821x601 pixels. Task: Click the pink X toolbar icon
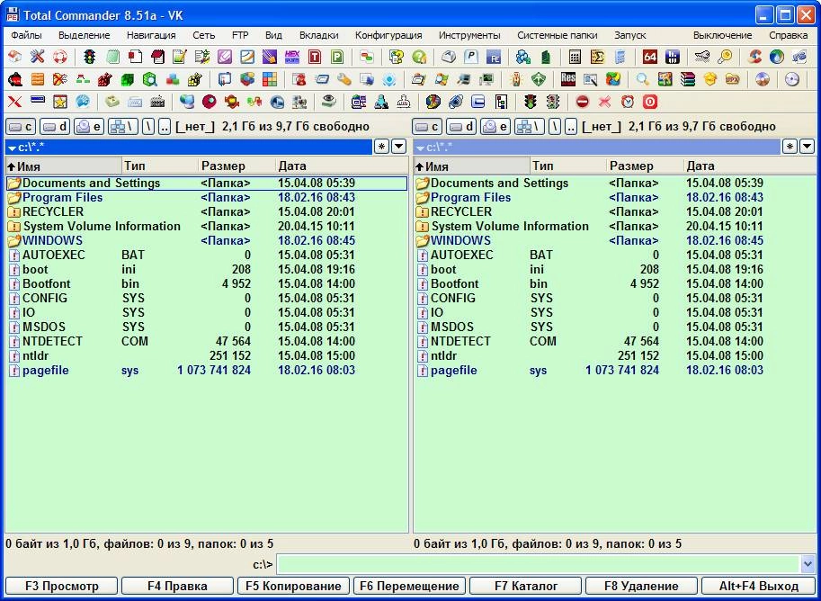[x=605, y=102]
